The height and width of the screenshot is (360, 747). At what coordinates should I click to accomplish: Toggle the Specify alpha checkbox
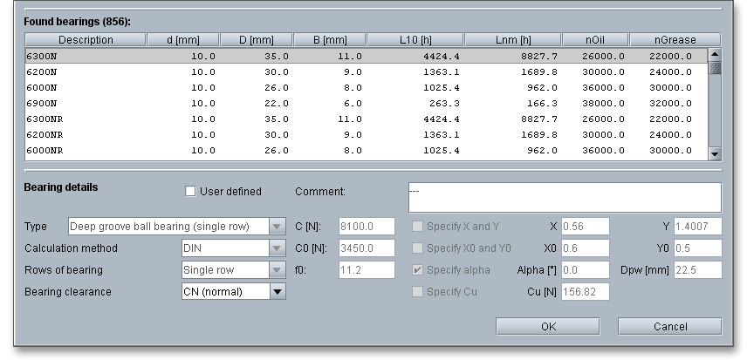tap(419, 270)
